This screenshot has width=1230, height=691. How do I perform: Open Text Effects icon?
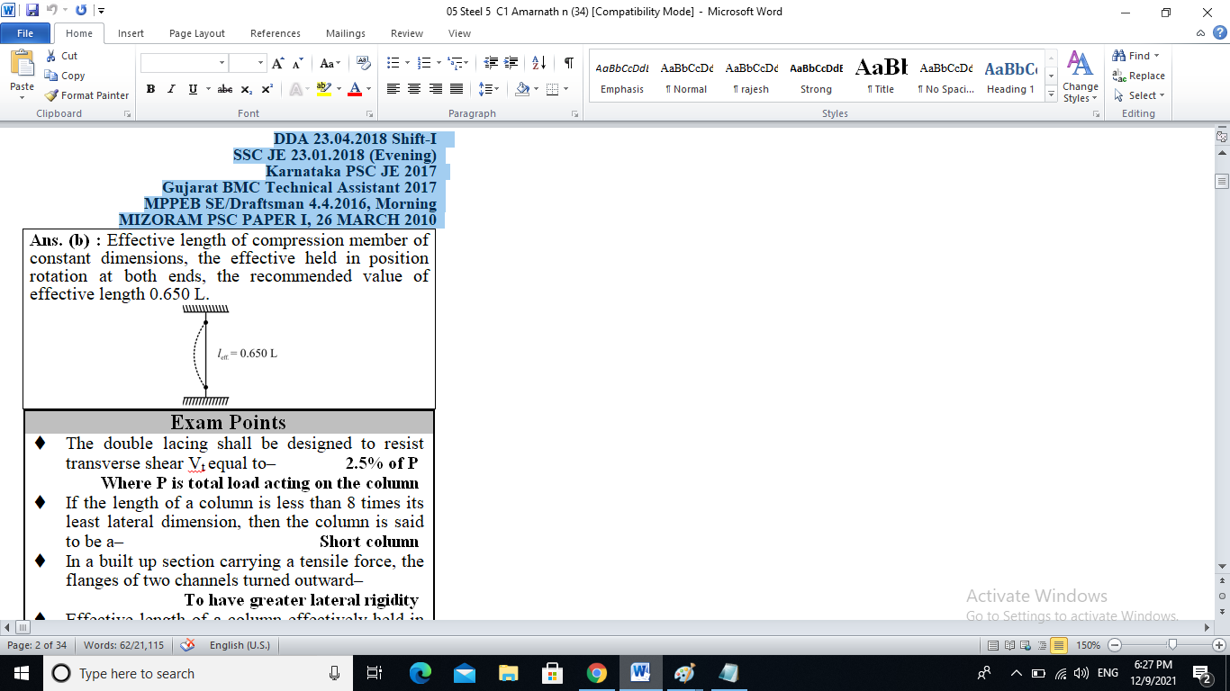(x=294, y=89)
